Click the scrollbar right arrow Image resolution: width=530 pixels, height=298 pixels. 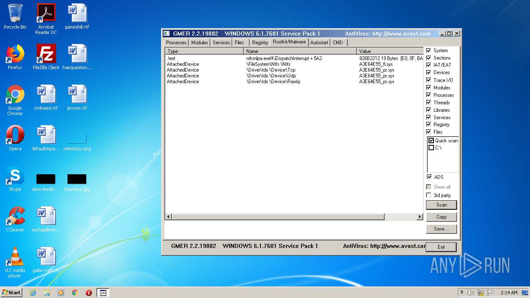[419, 217]
